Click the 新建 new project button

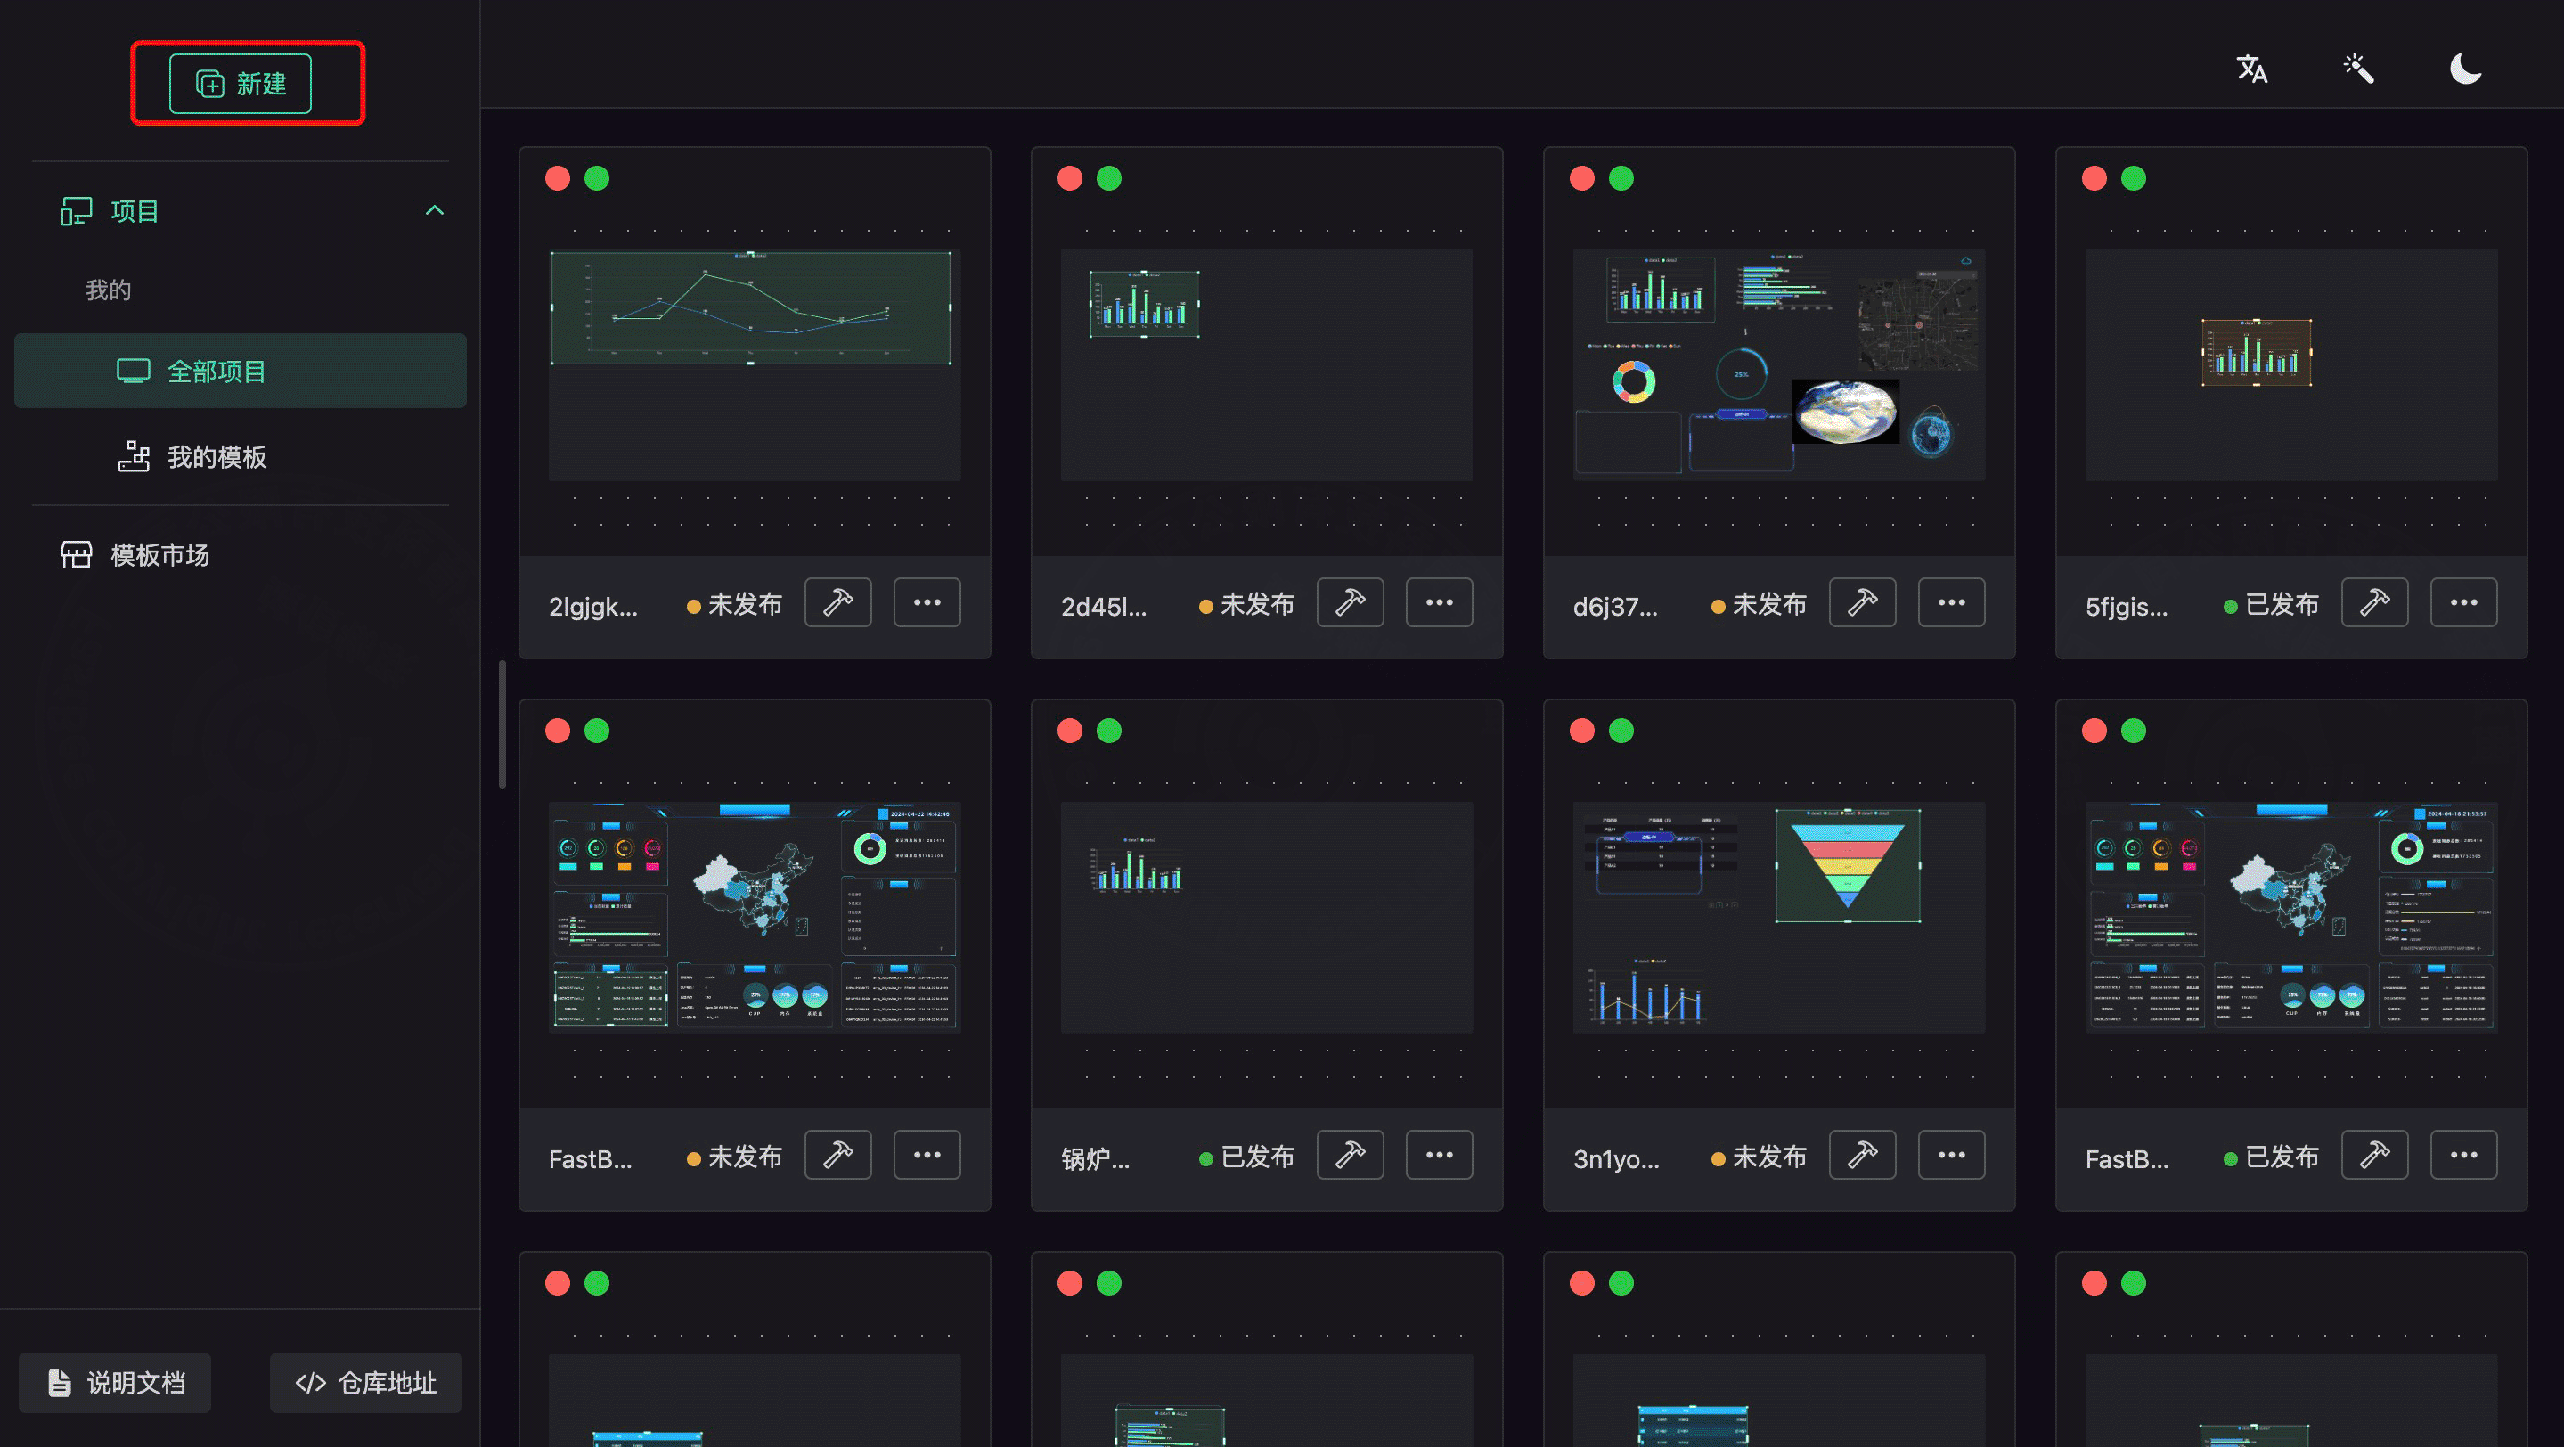240,84
